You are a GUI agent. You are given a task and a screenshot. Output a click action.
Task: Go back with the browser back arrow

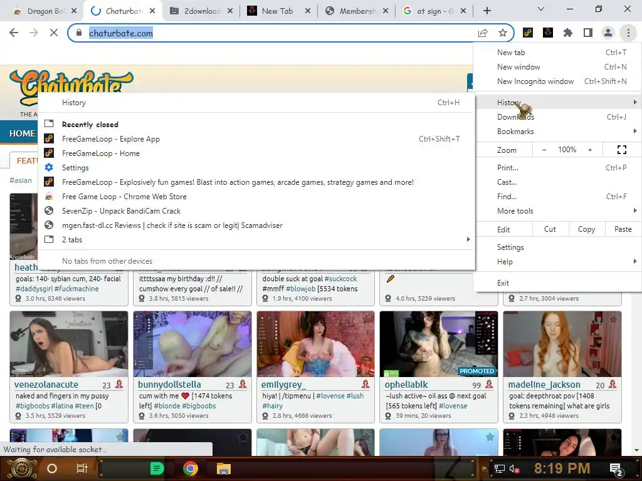coord(14,33)
